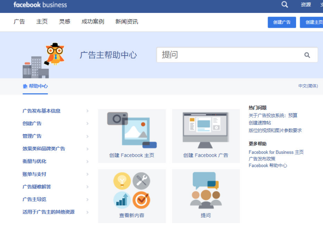This screenshot has height=233, width=323.
Task: Click the owl mascot illustration
Action: (54, 54)
